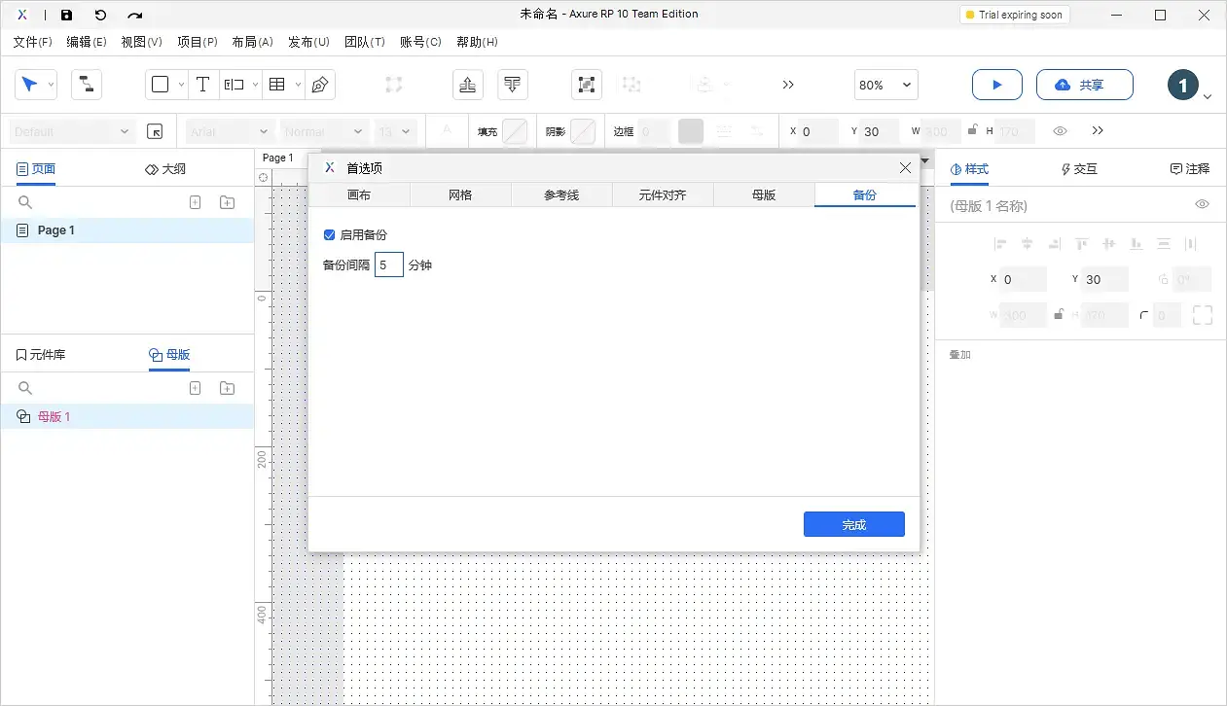
Task: Add a new master icon
Action: 195,388
